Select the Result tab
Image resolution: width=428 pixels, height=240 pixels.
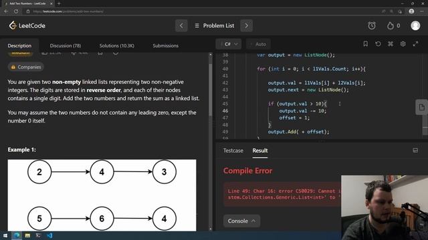[260, 151]
